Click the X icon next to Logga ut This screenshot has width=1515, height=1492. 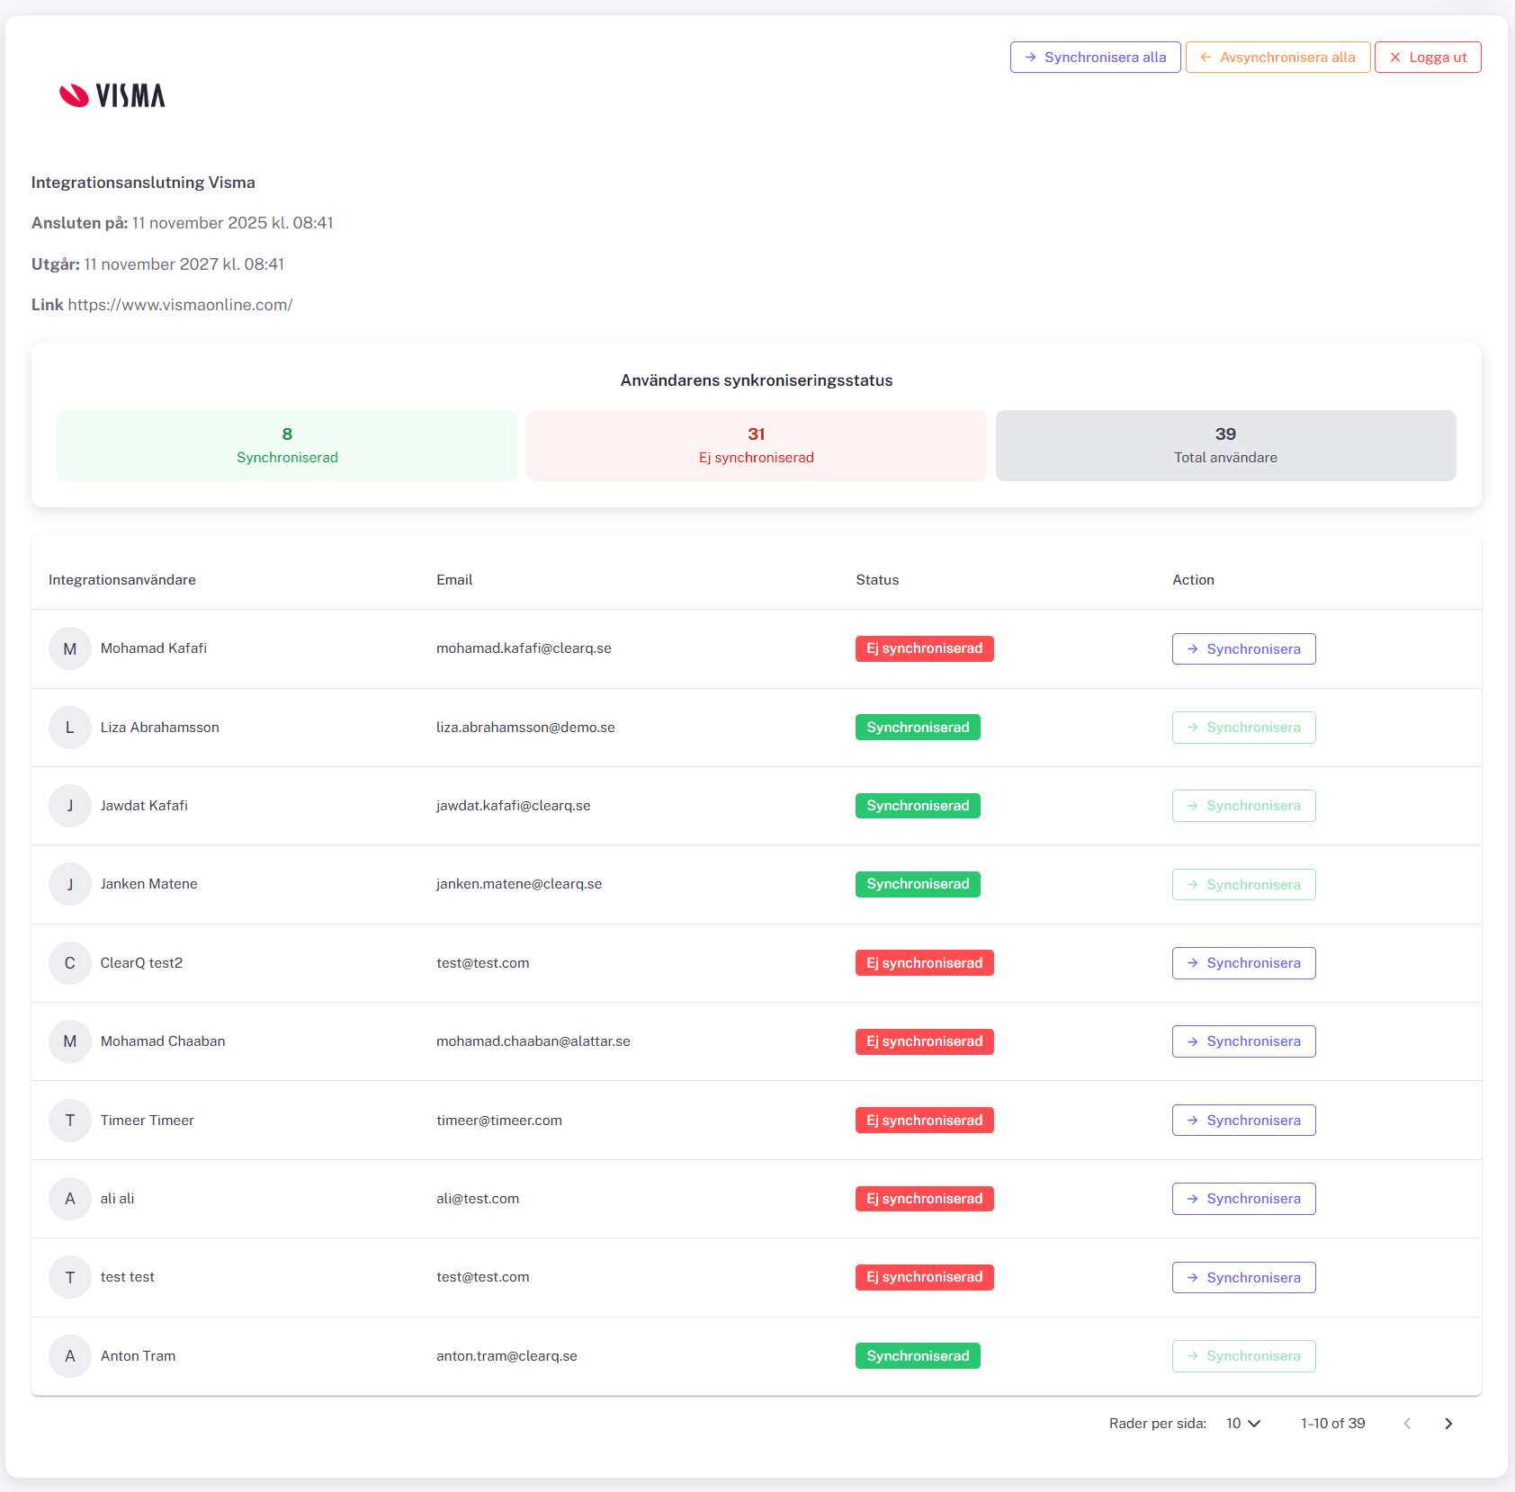[1395, 57]
